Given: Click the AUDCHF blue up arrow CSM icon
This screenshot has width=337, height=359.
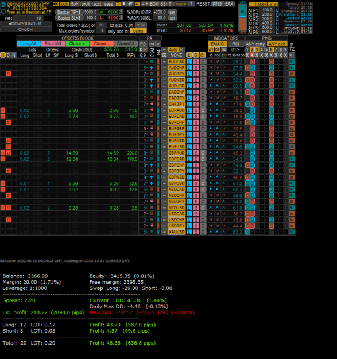Looking at the screenshot, I should coord(152,68).
